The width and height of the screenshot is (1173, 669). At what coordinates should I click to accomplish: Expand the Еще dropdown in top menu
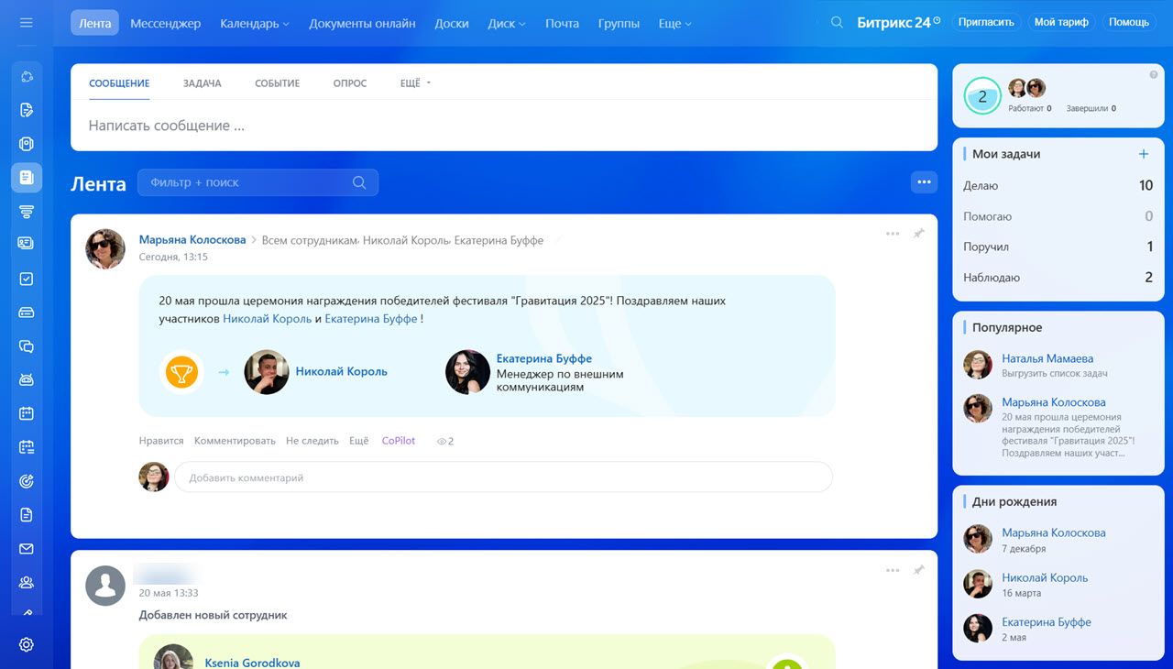pos(675,24)
